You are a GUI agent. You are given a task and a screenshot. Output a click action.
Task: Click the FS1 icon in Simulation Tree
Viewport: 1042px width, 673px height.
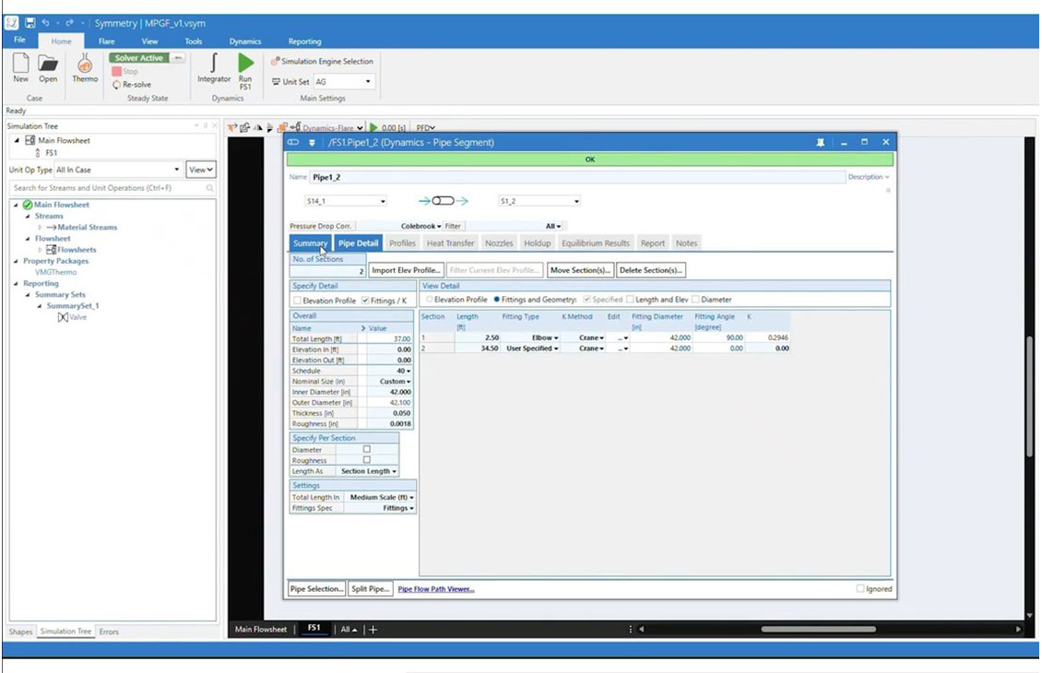click(37, 153)
